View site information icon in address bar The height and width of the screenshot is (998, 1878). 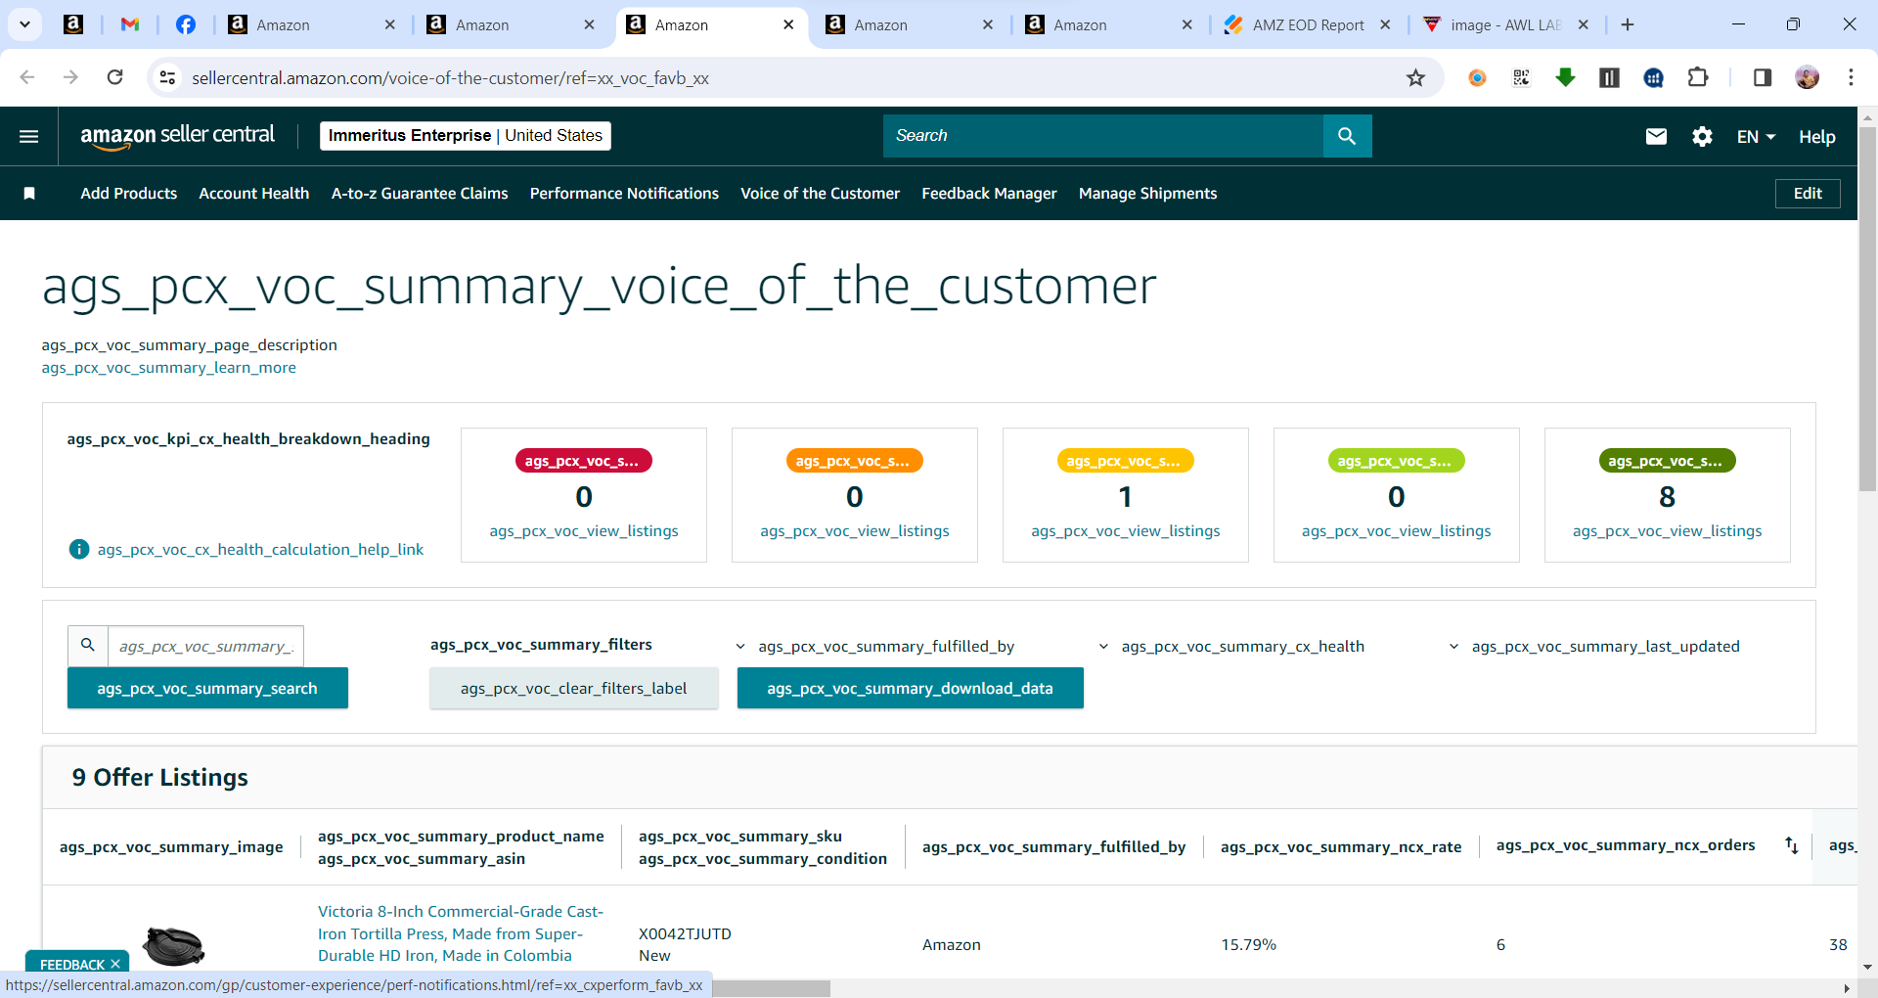(x=168, y=77)
